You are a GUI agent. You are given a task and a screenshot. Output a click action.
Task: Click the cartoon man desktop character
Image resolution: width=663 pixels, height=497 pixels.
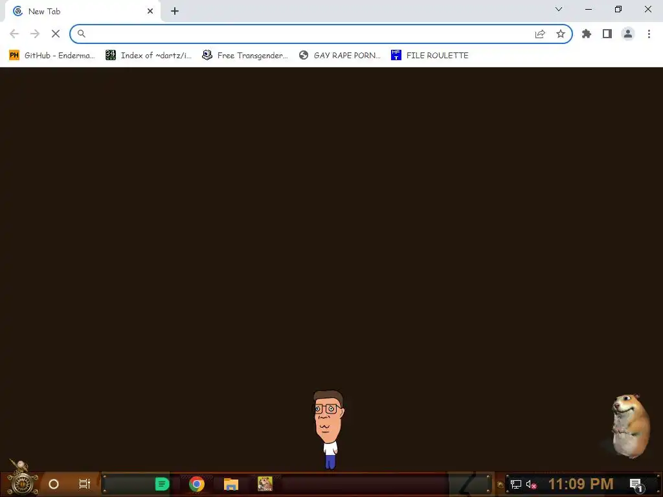(x=328, y=429)
